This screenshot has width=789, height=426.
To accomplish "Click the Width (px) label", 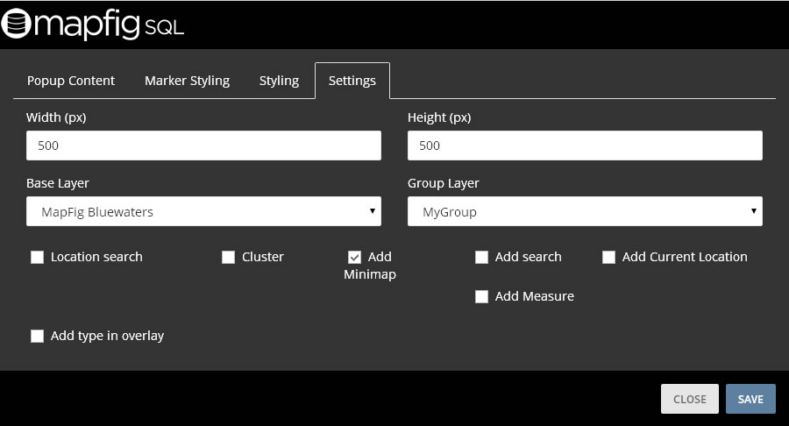I will pos(56,117).
